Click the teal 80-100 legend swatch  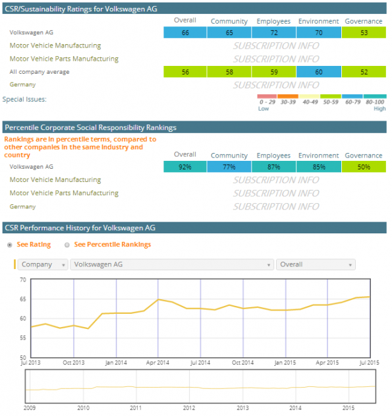(375, 96)
